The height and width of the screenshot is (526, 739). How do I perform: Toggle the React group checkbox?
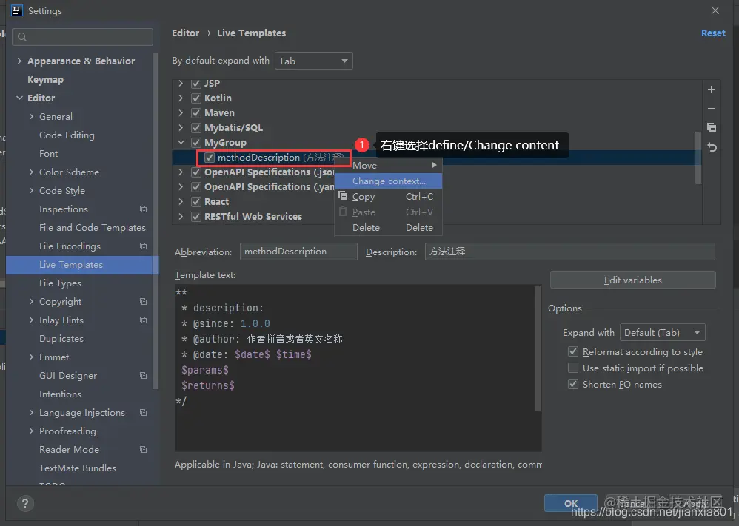tap(196, 201)
